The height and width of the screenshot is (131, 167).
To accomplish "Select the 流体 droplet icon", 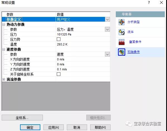I will coord(122,32).
